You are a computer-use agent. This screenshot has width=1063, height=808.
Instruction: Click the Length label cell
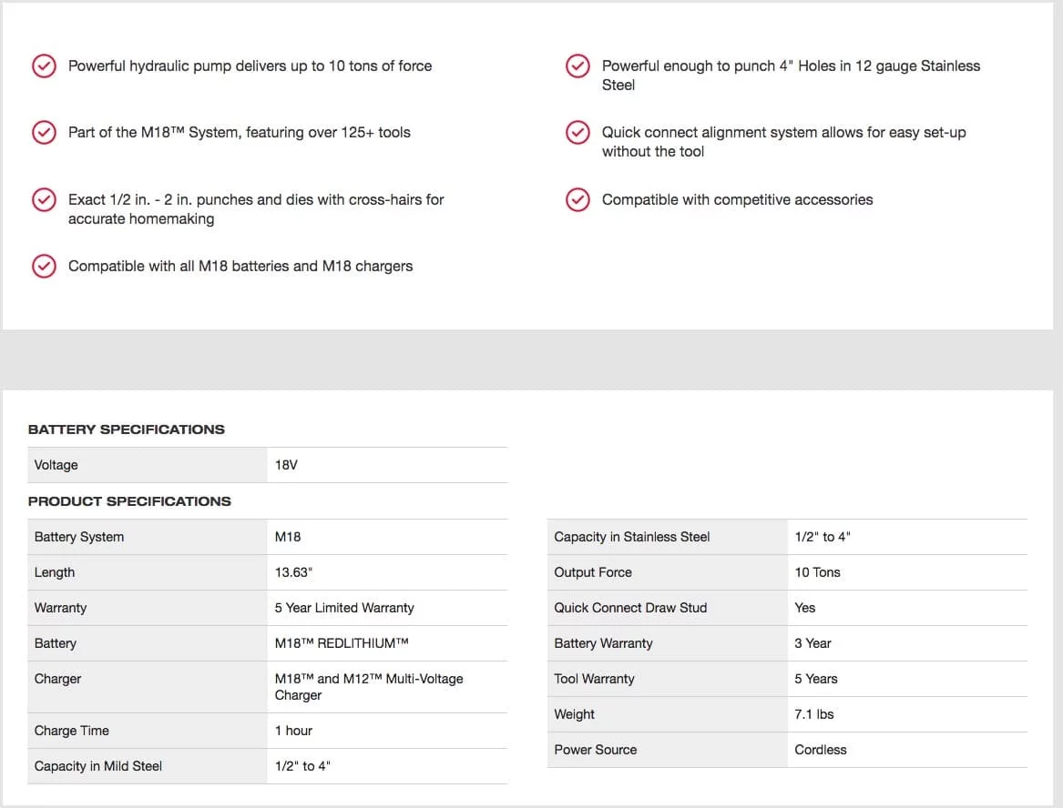148,572
